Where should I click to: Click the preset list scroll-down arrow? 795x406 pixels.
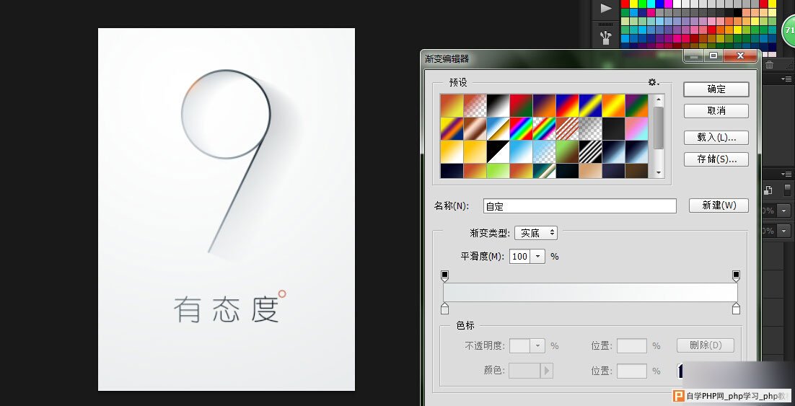pyautogui.click(x=659, y=172)
